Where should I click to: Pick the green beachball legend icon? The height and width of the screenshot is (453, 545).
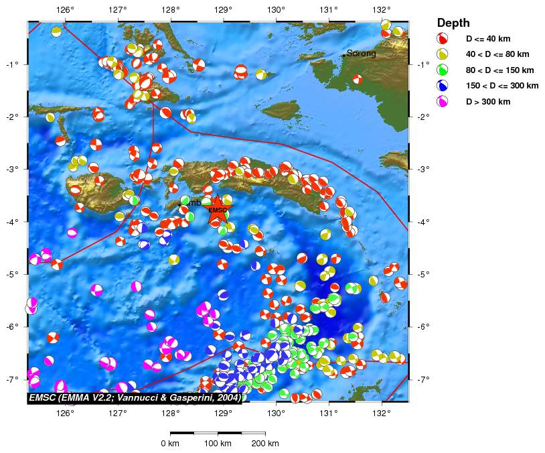pos(442,70)
